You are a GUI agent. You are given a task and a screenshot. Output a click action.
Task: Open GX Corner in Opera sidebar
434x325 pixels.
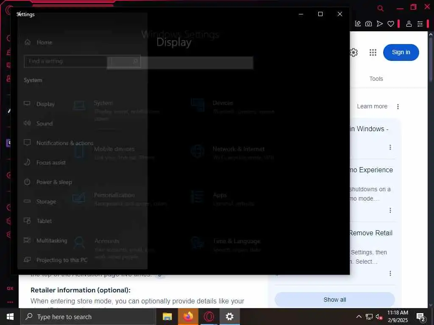[10, 288]
